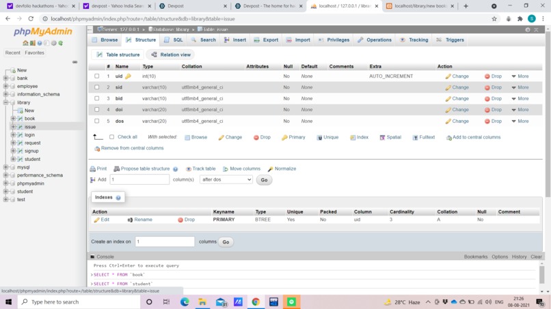The width and height of the screenshot is (551, 309).
Task: Click Go button for create index
Action: pyautogui.click(x=226, y=242)
